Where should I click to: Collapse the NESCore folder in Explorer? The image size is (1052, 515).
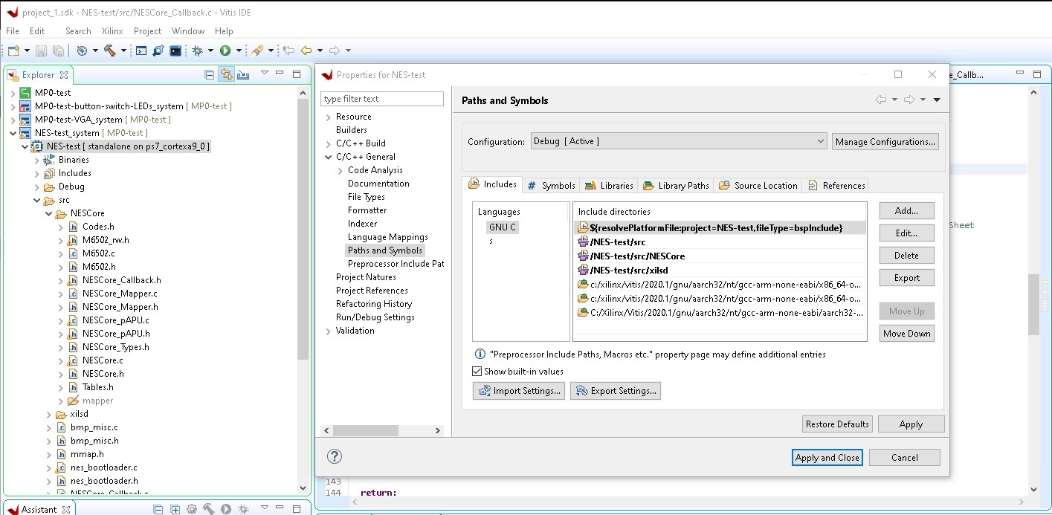click(49, 213)
